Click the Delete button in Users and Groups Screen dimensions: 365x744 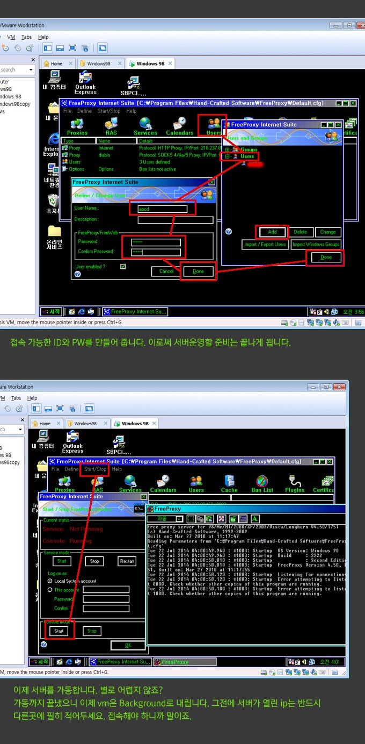(x=301, y=232)
